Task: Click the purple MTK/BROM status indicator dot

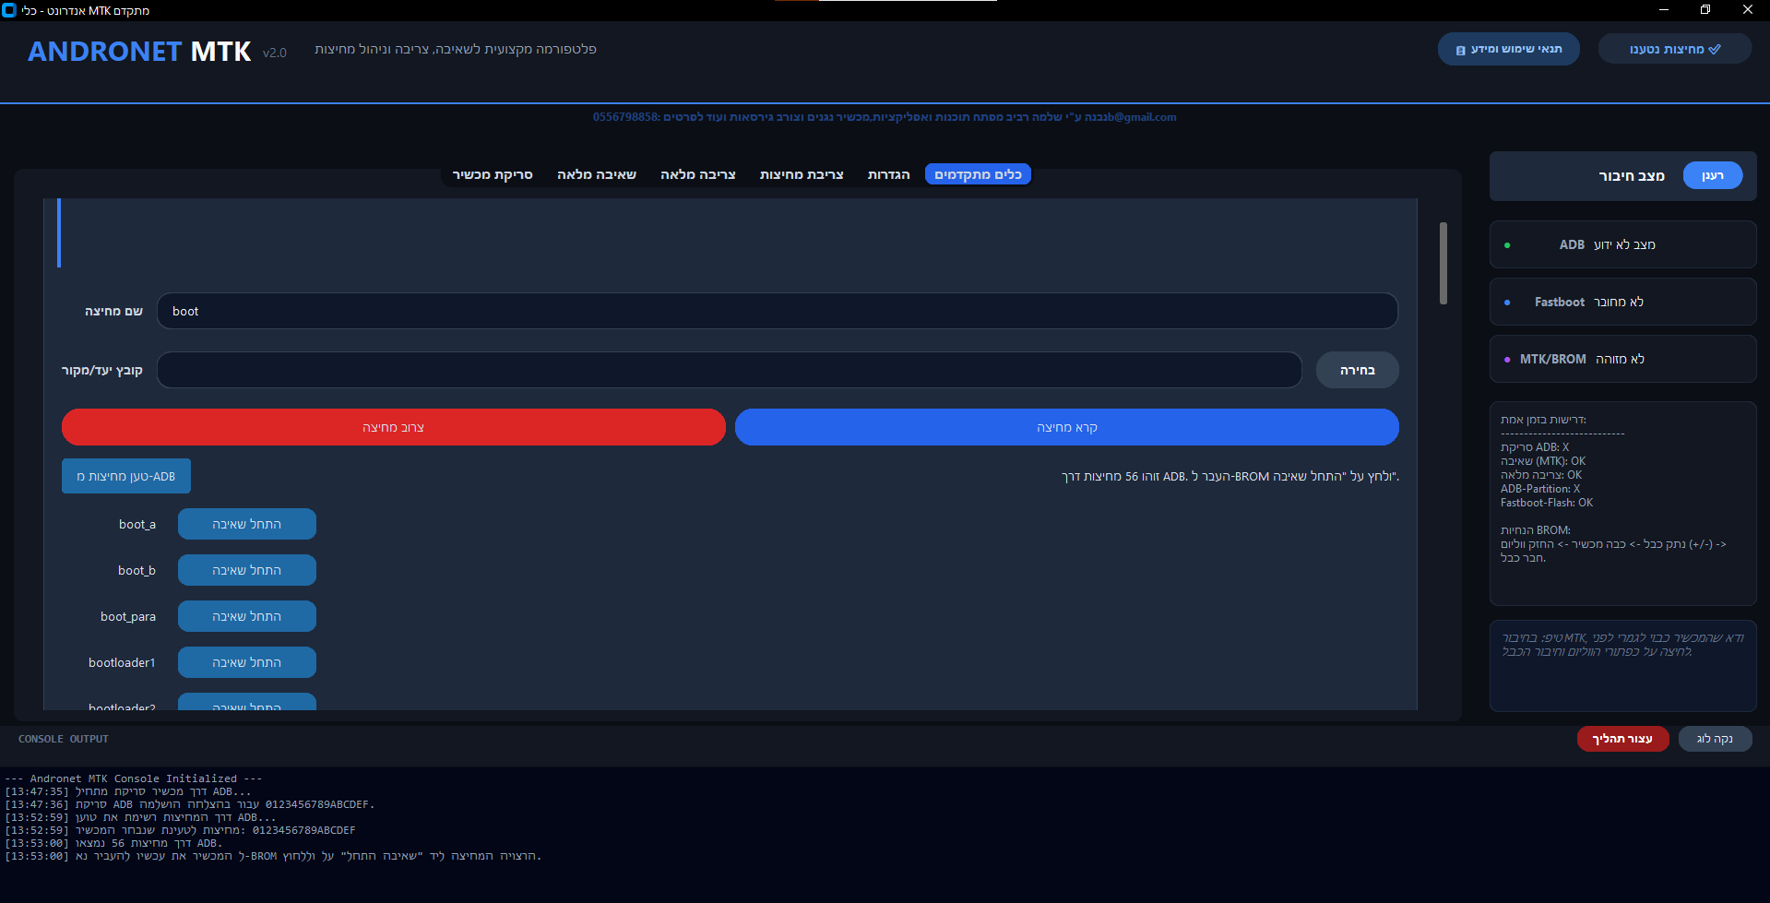Action: pyautogui.click(x=1507, y=360)
